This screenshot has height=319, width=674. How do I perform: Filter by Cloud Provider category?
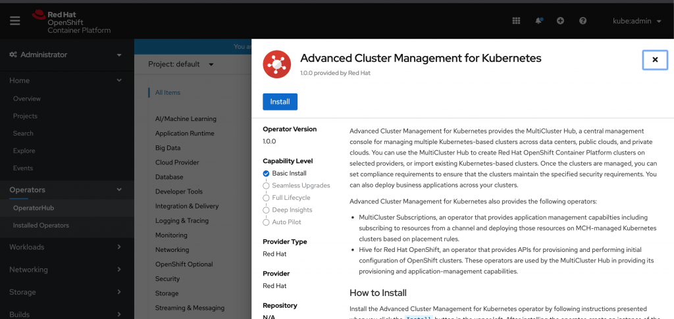tap(177, 162)
